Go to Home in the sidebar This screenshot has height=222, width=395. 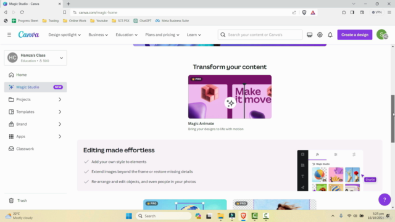point(36,75)
